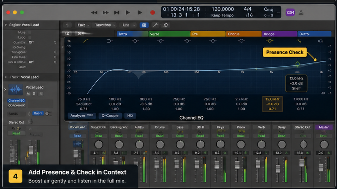337x189 pixels.
Task: Open the Edit dropdown menu
Action: (83, 25)
